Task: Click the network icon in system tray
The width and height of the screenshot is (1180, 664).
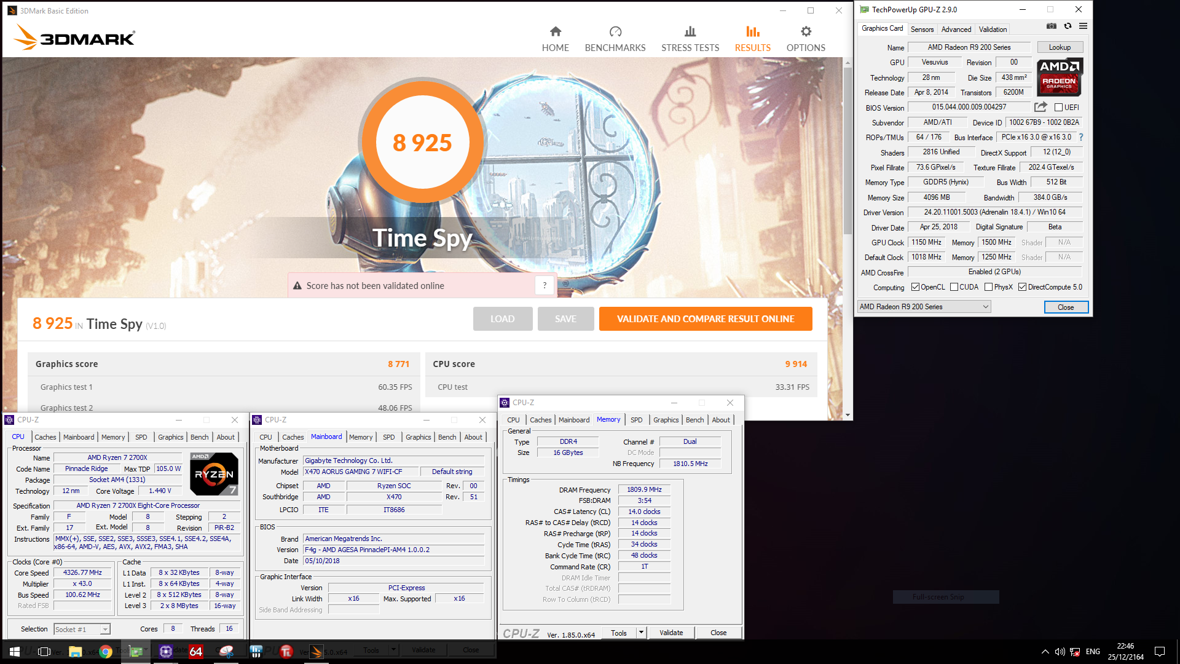Action: tap(1075, 652)
